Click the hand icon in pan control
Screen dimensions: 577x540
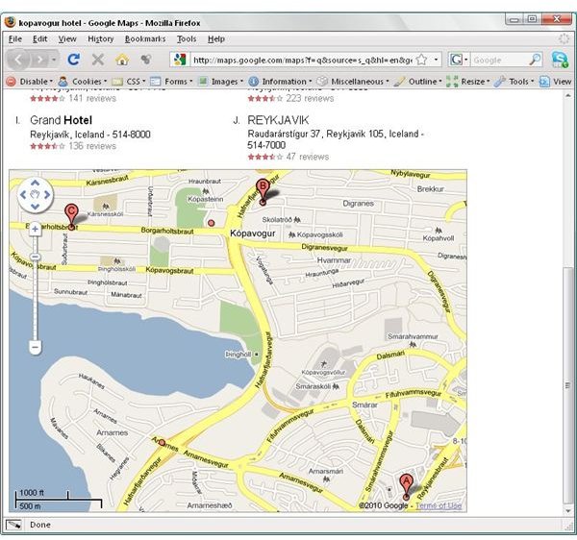pyautogui.click(x=35, y=195)
